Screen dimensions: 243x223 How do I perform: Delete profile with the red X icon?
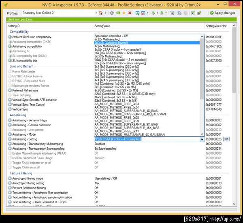tap(130, 13)
